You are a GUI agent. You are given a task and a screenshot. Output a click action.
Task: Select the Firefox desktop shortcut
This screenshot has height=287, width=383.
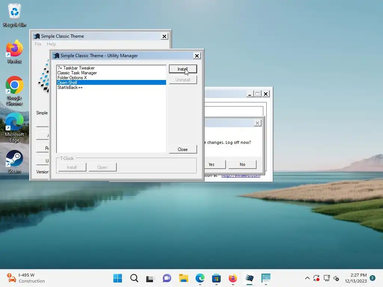(x=15, y=52)
